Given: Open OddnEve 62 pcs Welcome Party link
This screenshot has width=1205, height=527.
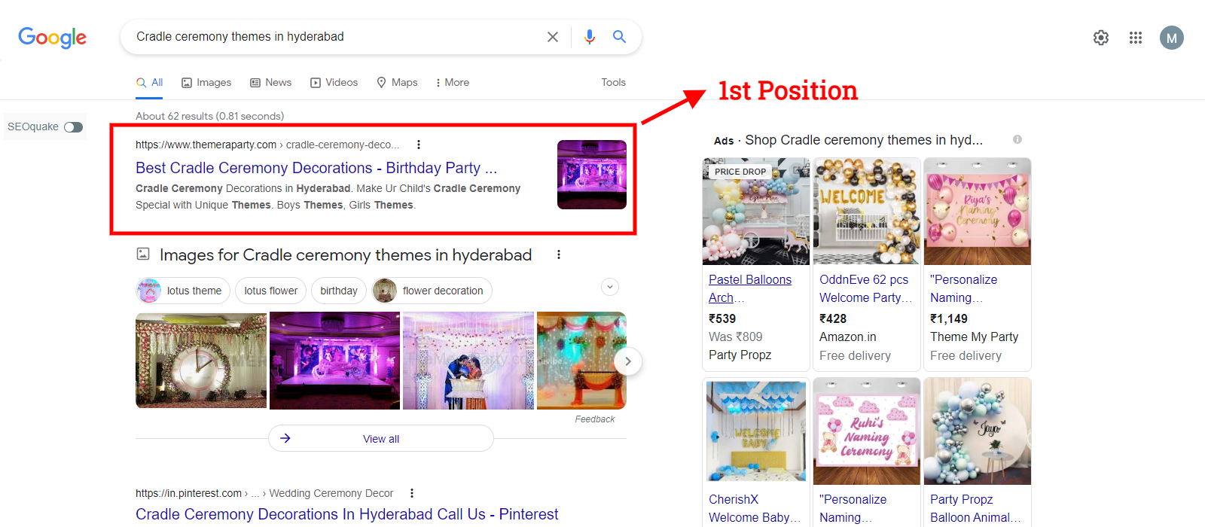Looking at the screenshot, I should (x=865, y=288).
